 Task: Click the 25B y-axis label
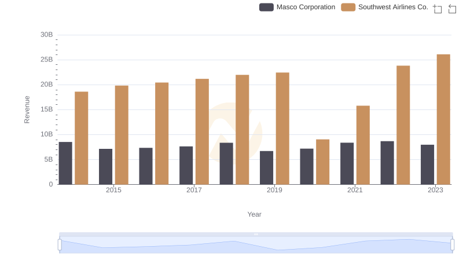(x=47, y=60)
